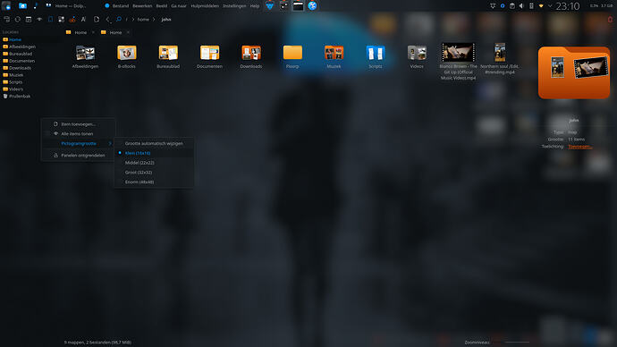This screenshot has height=347, width=617.
Task: Click the volume speaker tray icon
Action: [521, 6]
